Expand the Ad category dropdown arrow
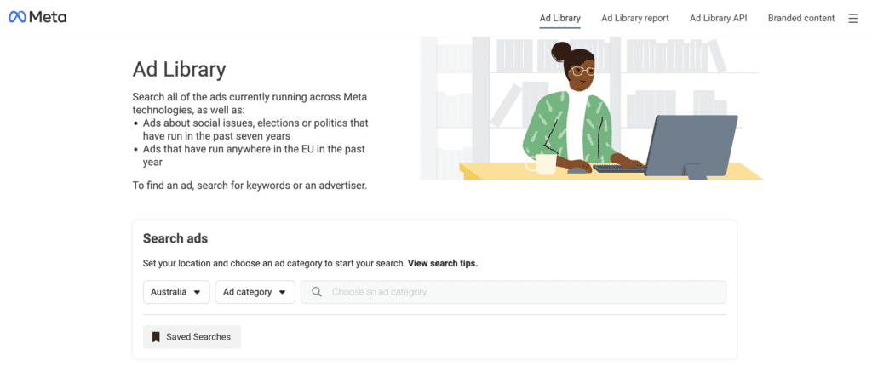Viewport: 872px width, 389px height. tap(282, 292)
